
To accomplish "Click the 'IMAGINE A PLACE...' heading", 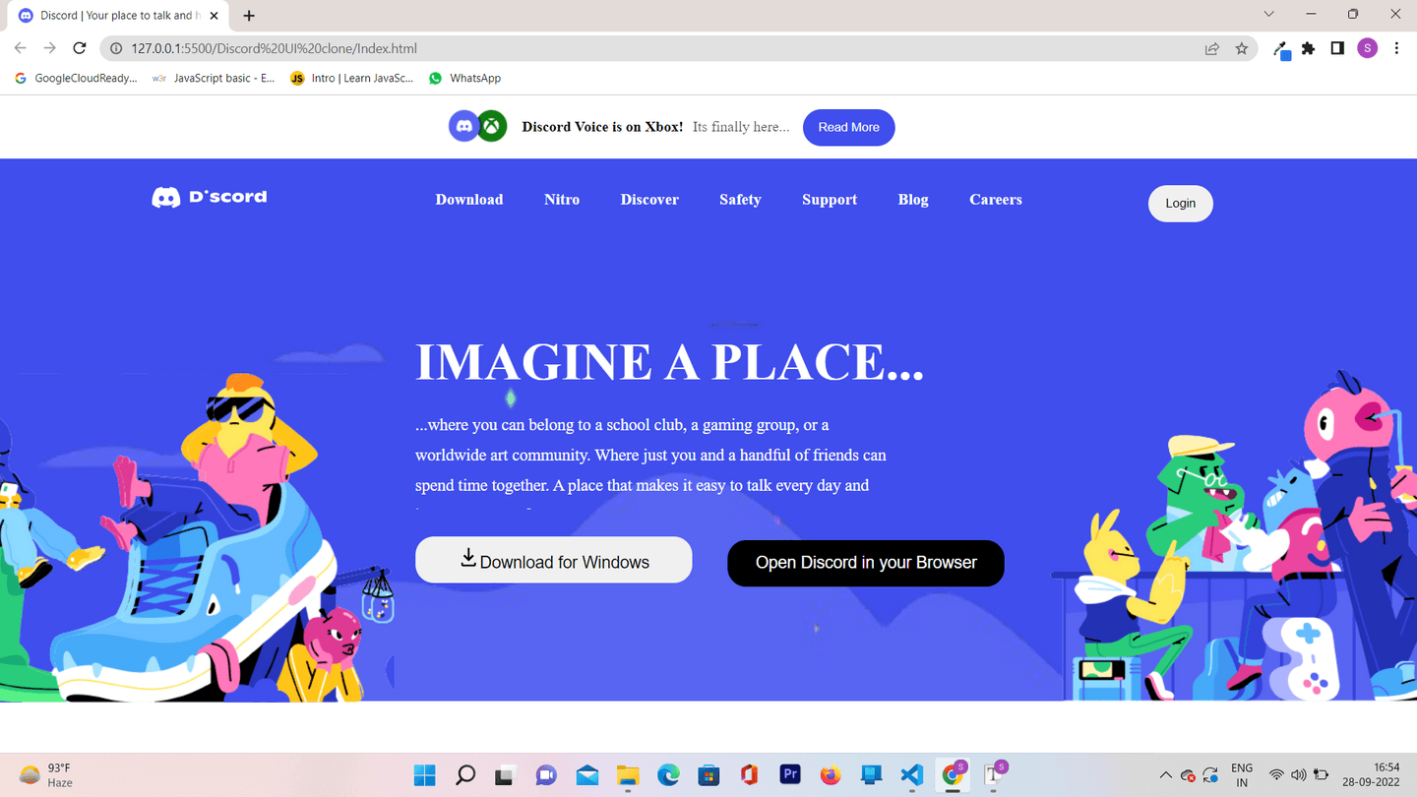I will 669,362.
